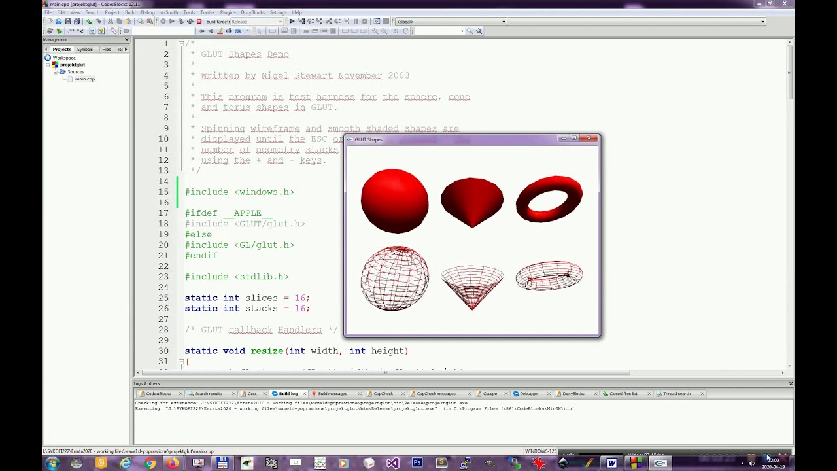
Task: Click the highlight marker icon in toolbar
Action: (220, 31)
